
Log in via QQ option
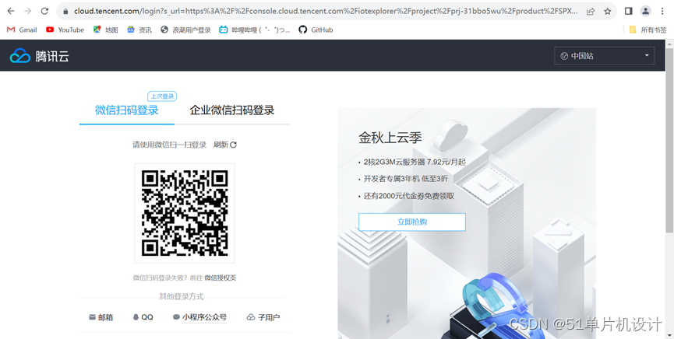(x=143, y=317)
